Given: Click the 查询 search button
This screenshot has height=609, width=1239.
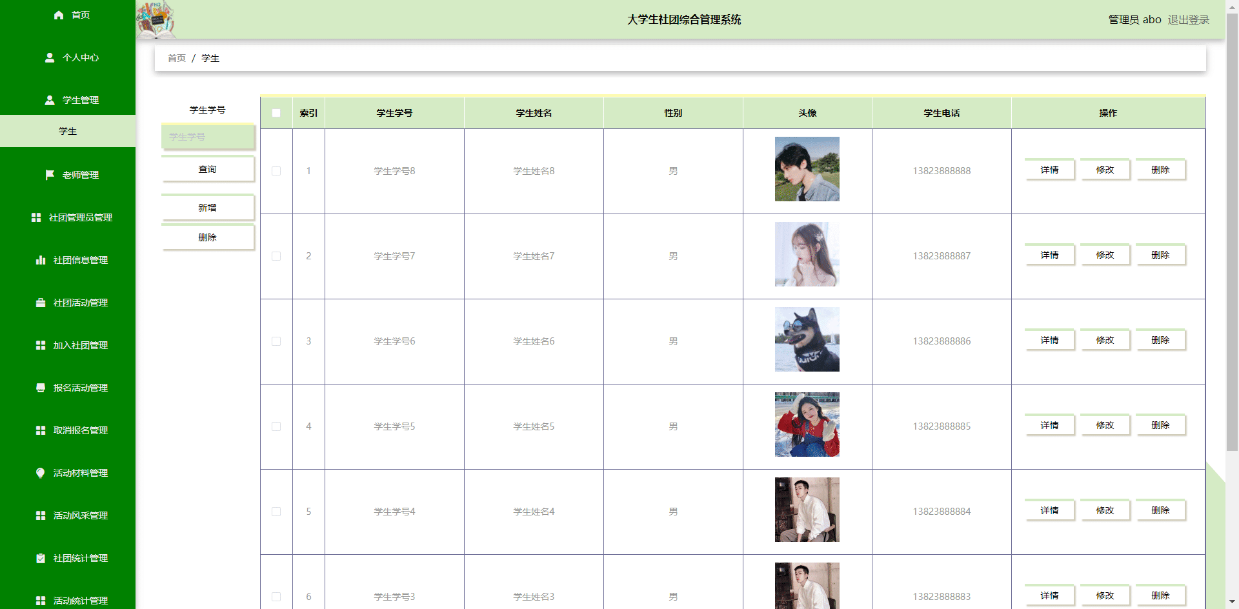Looking at the screenshot, I should tap(207, 169).
